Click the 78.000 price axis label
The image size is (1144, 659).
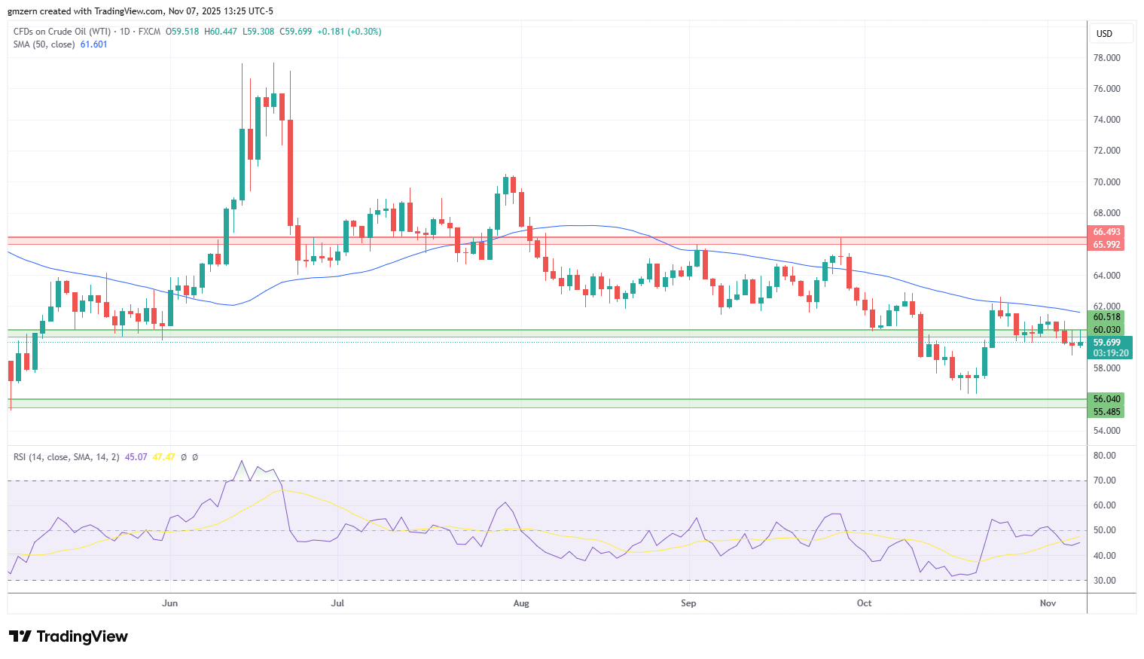coord(1106,58)
